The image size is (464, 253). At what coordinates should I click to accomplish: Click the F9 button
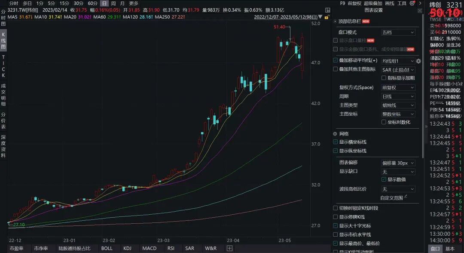coord(342,3)
